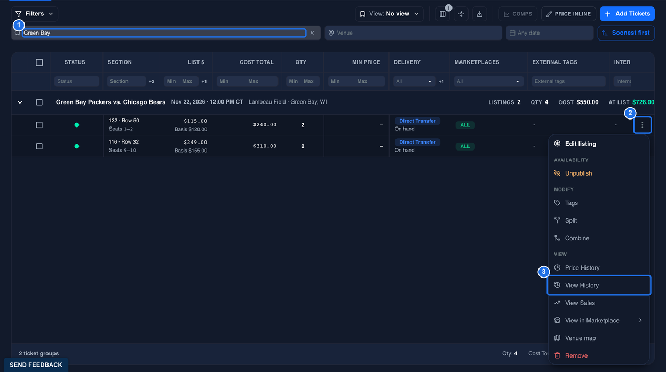Screen dimensions: 666x372
Task: Click the $240.00 cost total cell
Action: pyautogui.click(x=265, y=125)
